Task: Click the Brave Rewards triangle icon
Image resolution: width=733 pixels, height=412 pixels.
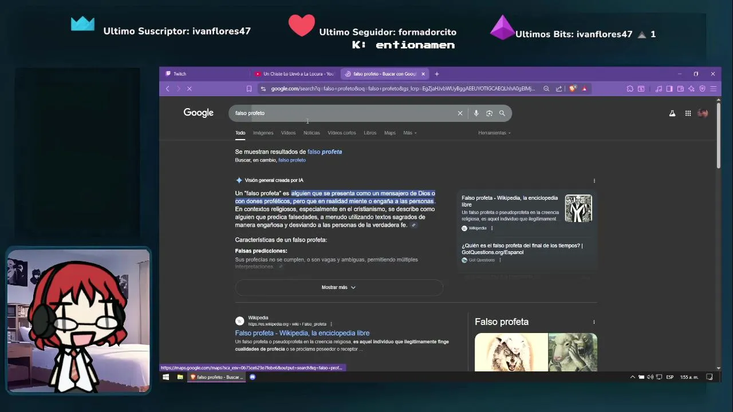Action: pos(584,89)
